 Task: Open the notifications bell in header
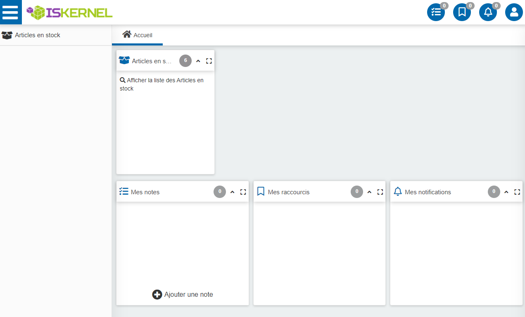(x=488, y=12)
